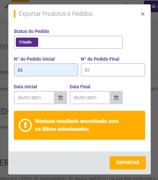Open the Data Final calendar picker icon
The image size is (158, 180).
click(x=116, y=98)
